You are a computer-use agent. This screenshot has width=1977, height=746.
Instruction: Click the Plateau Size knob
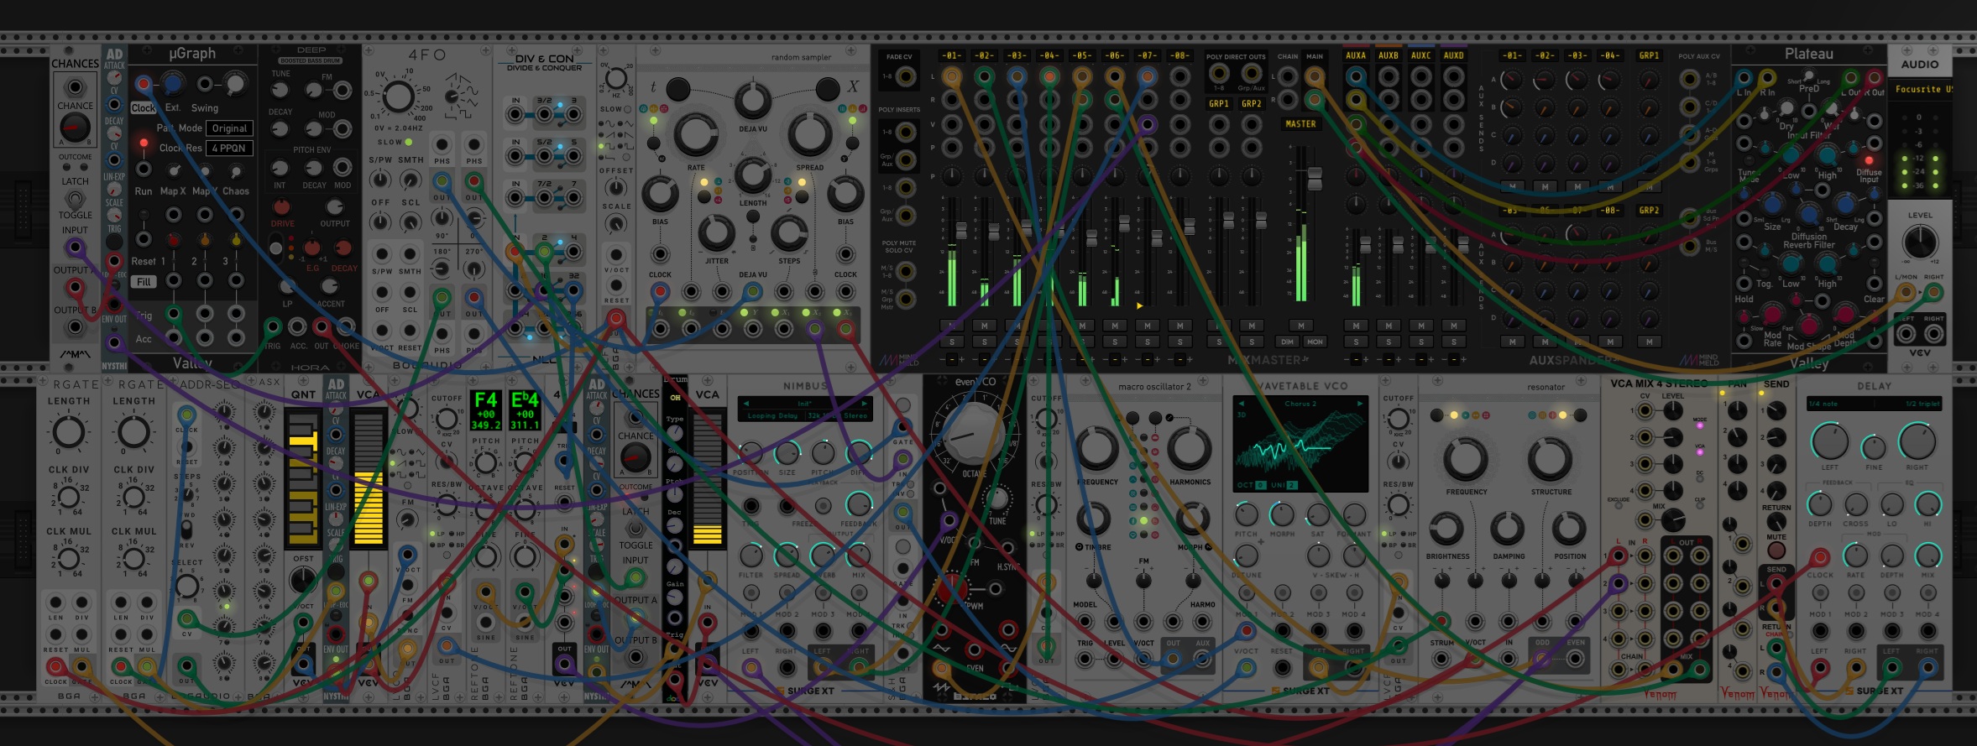(x=1772, y=204)
